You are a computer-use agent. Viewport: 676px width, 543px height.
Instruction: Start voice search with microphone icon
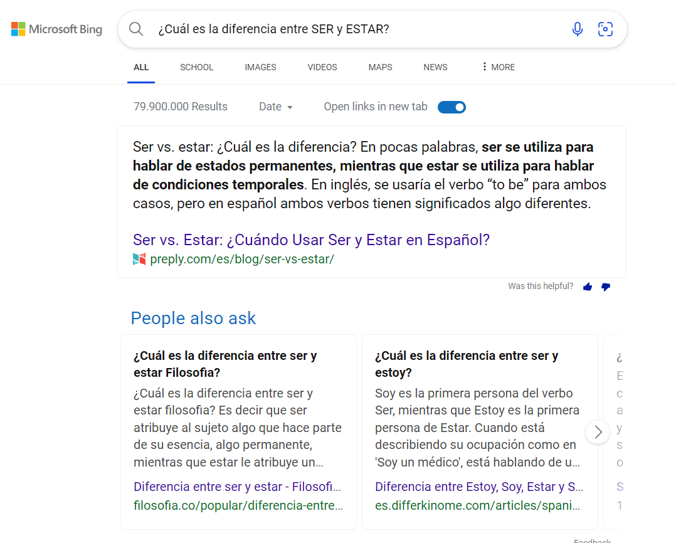click(x=578, y=29)
